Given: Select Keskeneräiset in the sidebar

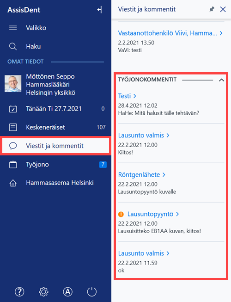Looking at the screenshot, I should click(x=55, y=127).
